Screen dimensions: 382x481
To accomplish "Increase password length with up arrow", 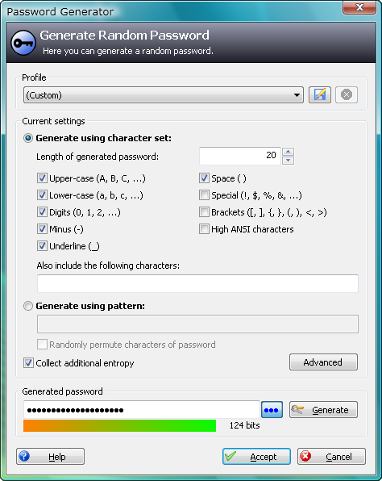I will (288, 152).
